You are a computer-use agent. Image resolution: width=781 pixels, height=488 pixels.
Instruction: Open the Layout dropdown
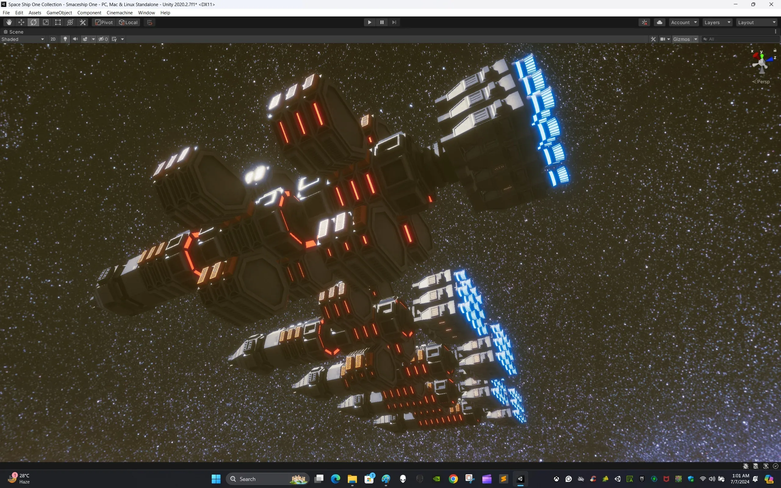tap(756, 22)
